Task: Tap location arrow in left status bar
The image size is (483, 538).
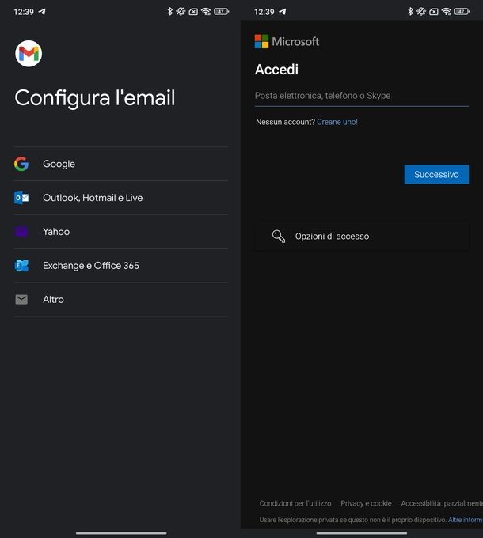Action: 42,12
